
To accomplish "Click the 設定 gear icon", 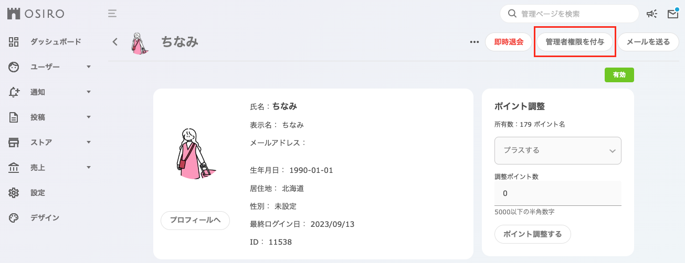I will point(14,193).
